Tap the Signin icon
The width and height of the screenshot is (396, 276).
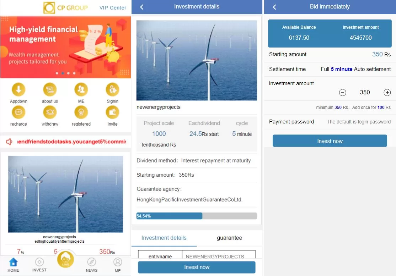click(x=112, y=89)
